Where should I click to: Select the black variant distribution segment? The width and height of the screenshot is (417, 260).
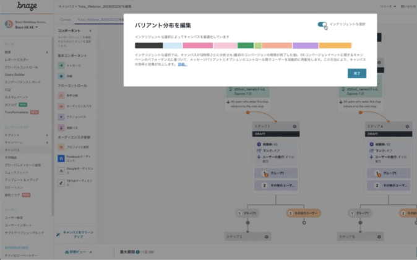point(148,46)
